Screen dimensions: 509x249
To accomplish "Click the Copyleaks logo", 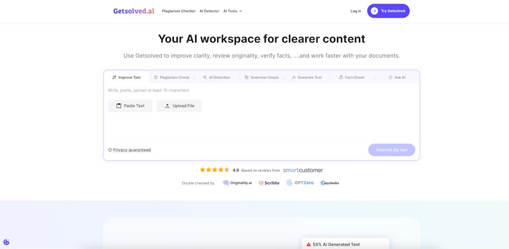I will [x=330, y=183].
